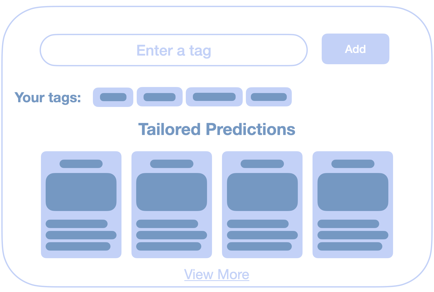Open the third prediction card's image
This screenshot has width=434, height=292.
(262, 192)
